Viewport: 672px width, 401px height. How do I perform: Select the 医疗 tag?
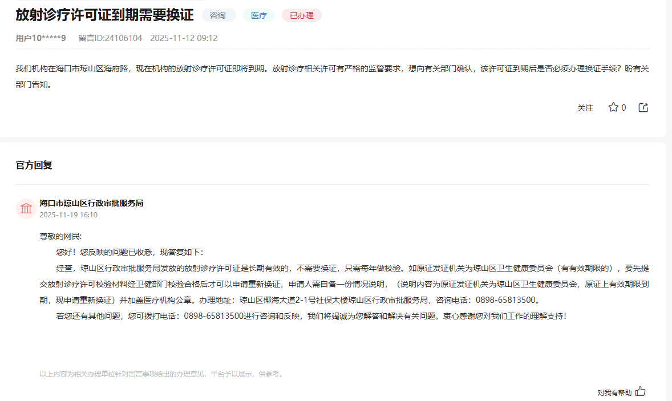click(x=258, y=15)
